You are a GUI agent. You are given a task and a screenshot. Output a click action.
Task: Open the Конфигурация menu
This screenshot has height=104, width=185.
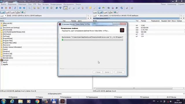coord(56,4)
